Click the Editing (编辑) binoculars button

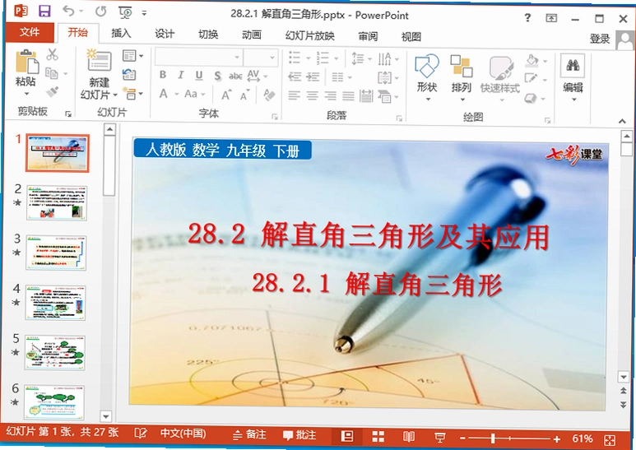[573, 77]
